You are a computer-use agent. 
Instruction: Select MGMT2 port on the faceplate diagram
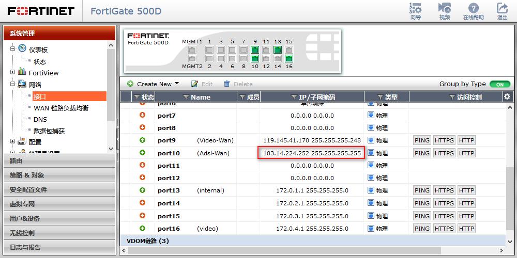click(x=192, y=59)
